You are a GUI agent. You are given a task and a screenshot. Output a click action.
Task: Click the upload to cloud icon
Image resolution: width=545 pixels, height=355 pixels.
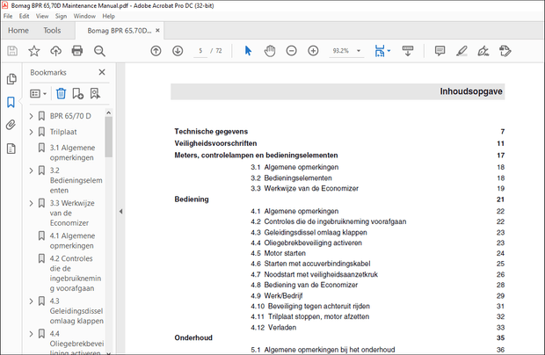pyautogui.click(x=55, y=51)
